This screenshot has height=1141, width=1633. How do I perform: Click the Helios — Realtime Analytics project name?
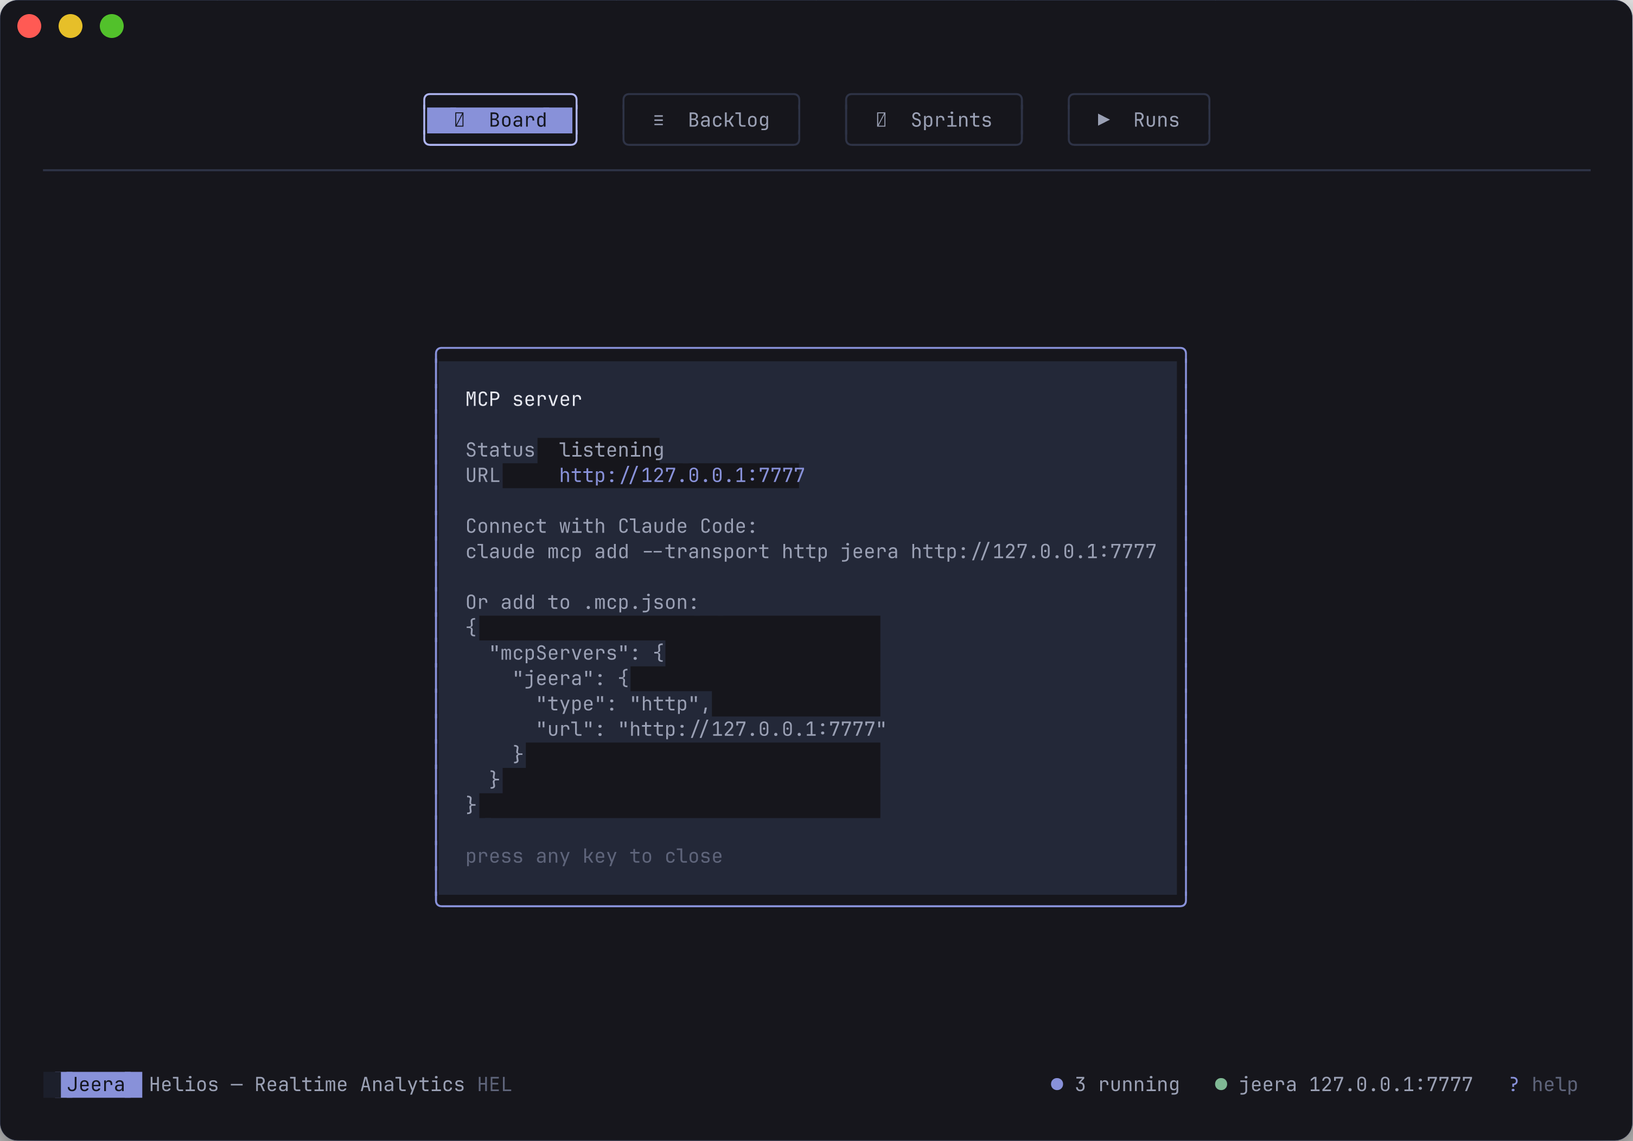(307, 1084)
